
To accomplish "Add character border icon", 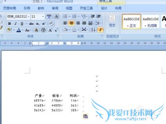I will click(56, 17).
